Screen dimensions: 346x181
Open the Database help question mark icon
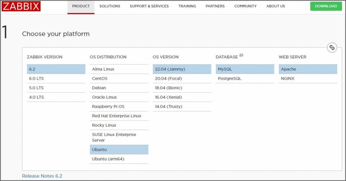pyautogui.click(x=241, y=55)
